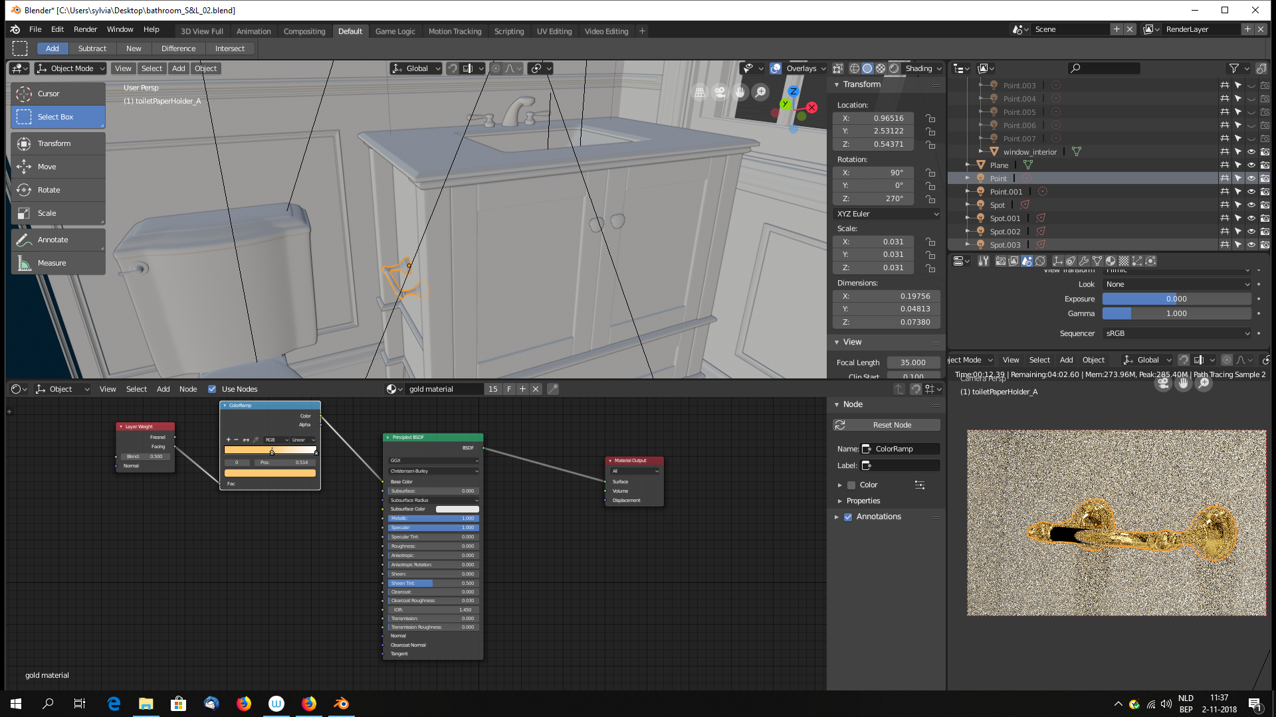Open the Render menu
The width and height of the screenshot is (1276, 717).
(x=85, y=29)
